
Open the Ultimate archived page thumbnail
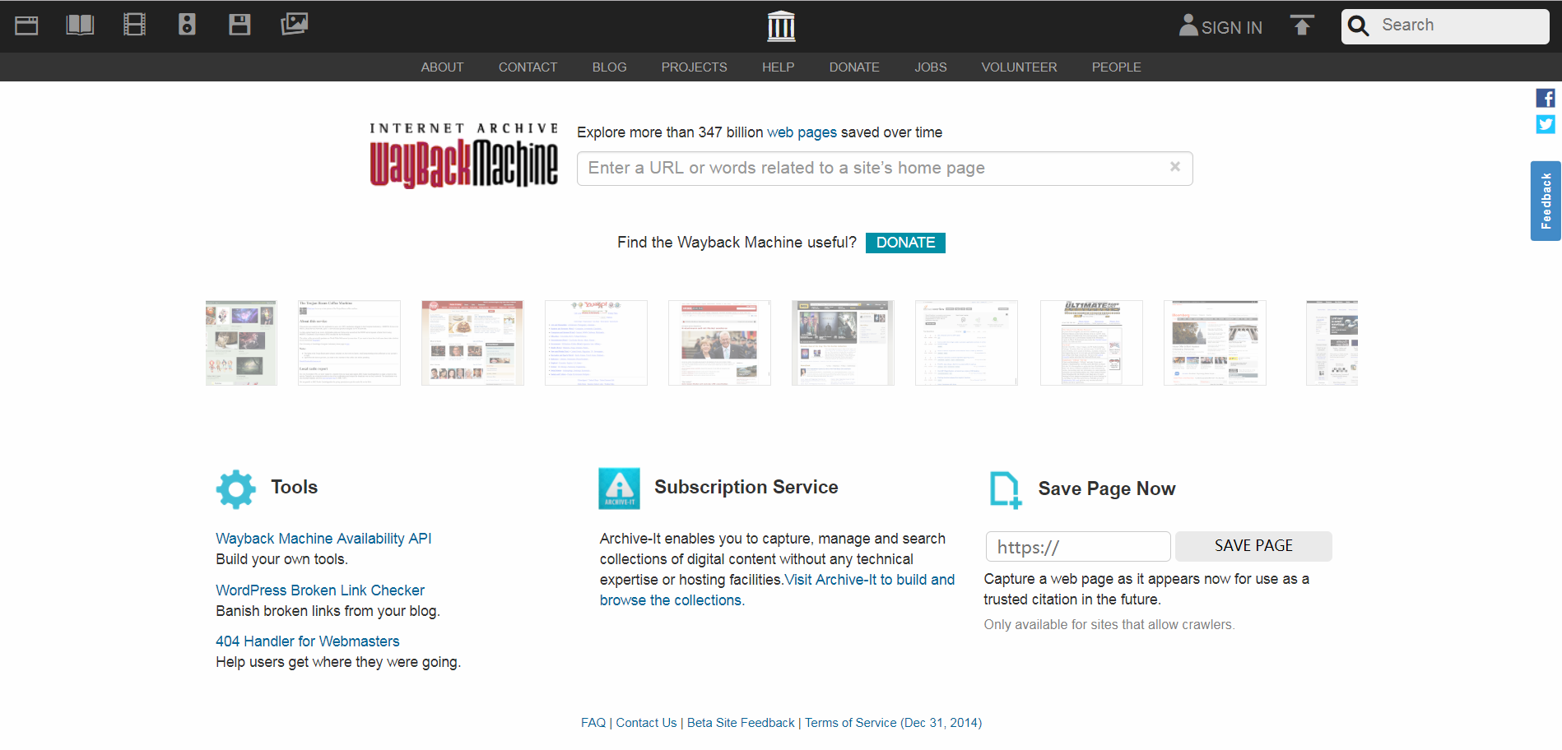pyautogui.click(x=1091, y=343)
